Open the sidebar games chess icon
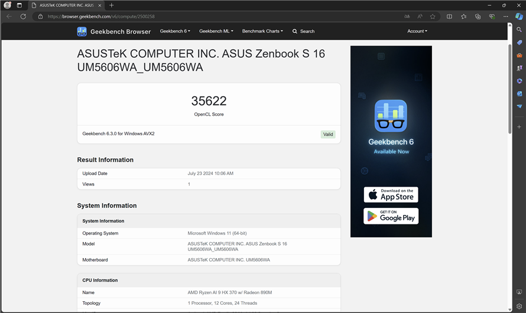The image size is (526, 313). 519,68
